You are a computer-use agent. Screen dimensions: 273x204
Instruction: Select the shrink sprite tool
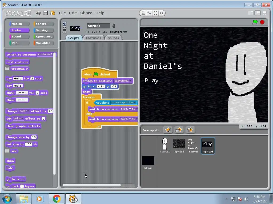pos(162,13)
